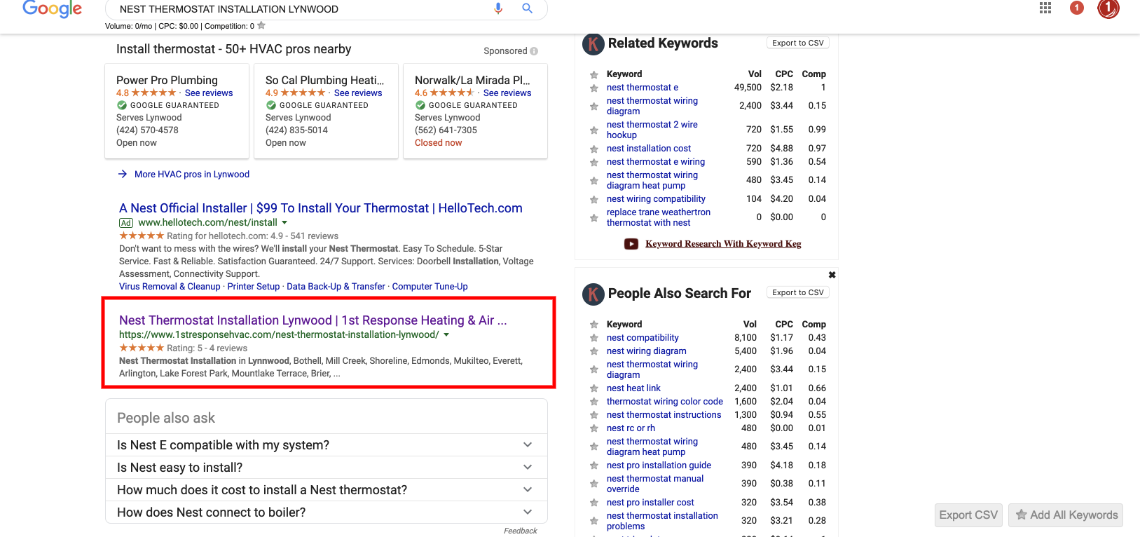This screenshot has width=1140, height=537.
Task: Expand 'Is Nest E compatible with my system?'
Action: point(327,445)
